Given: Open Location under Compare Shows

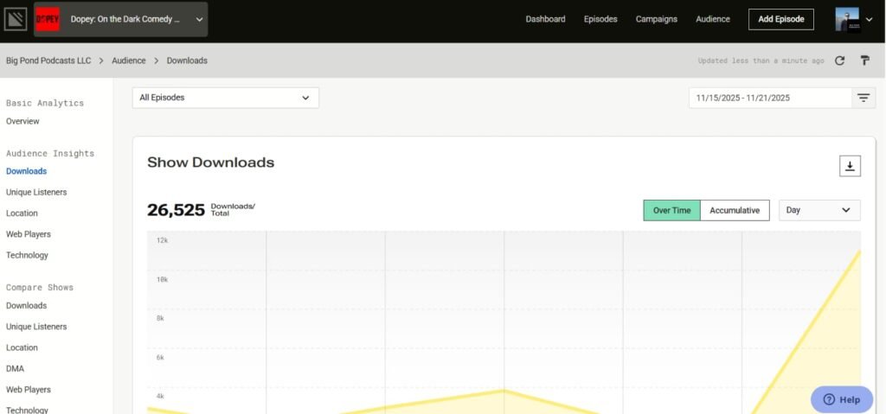Looking at the screenshot, I should click(22, 347).
